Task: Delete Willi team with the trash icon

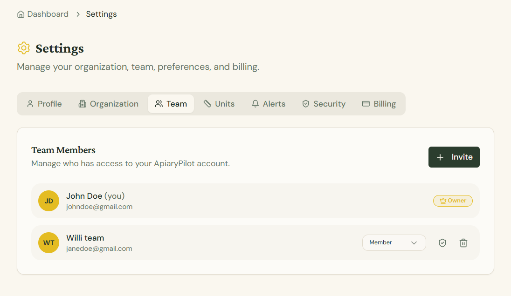Action: pyautogui.click(x=463, y=243)
